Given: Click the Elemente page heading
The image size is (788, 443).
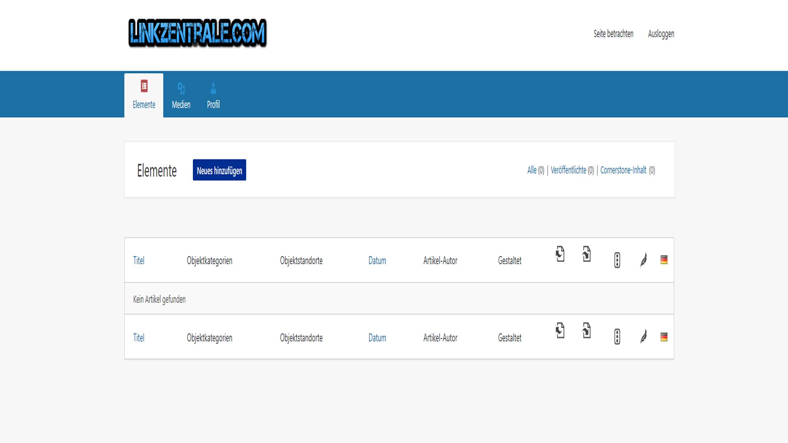Looking at the screenshot, I should click(x=157, y=171).
